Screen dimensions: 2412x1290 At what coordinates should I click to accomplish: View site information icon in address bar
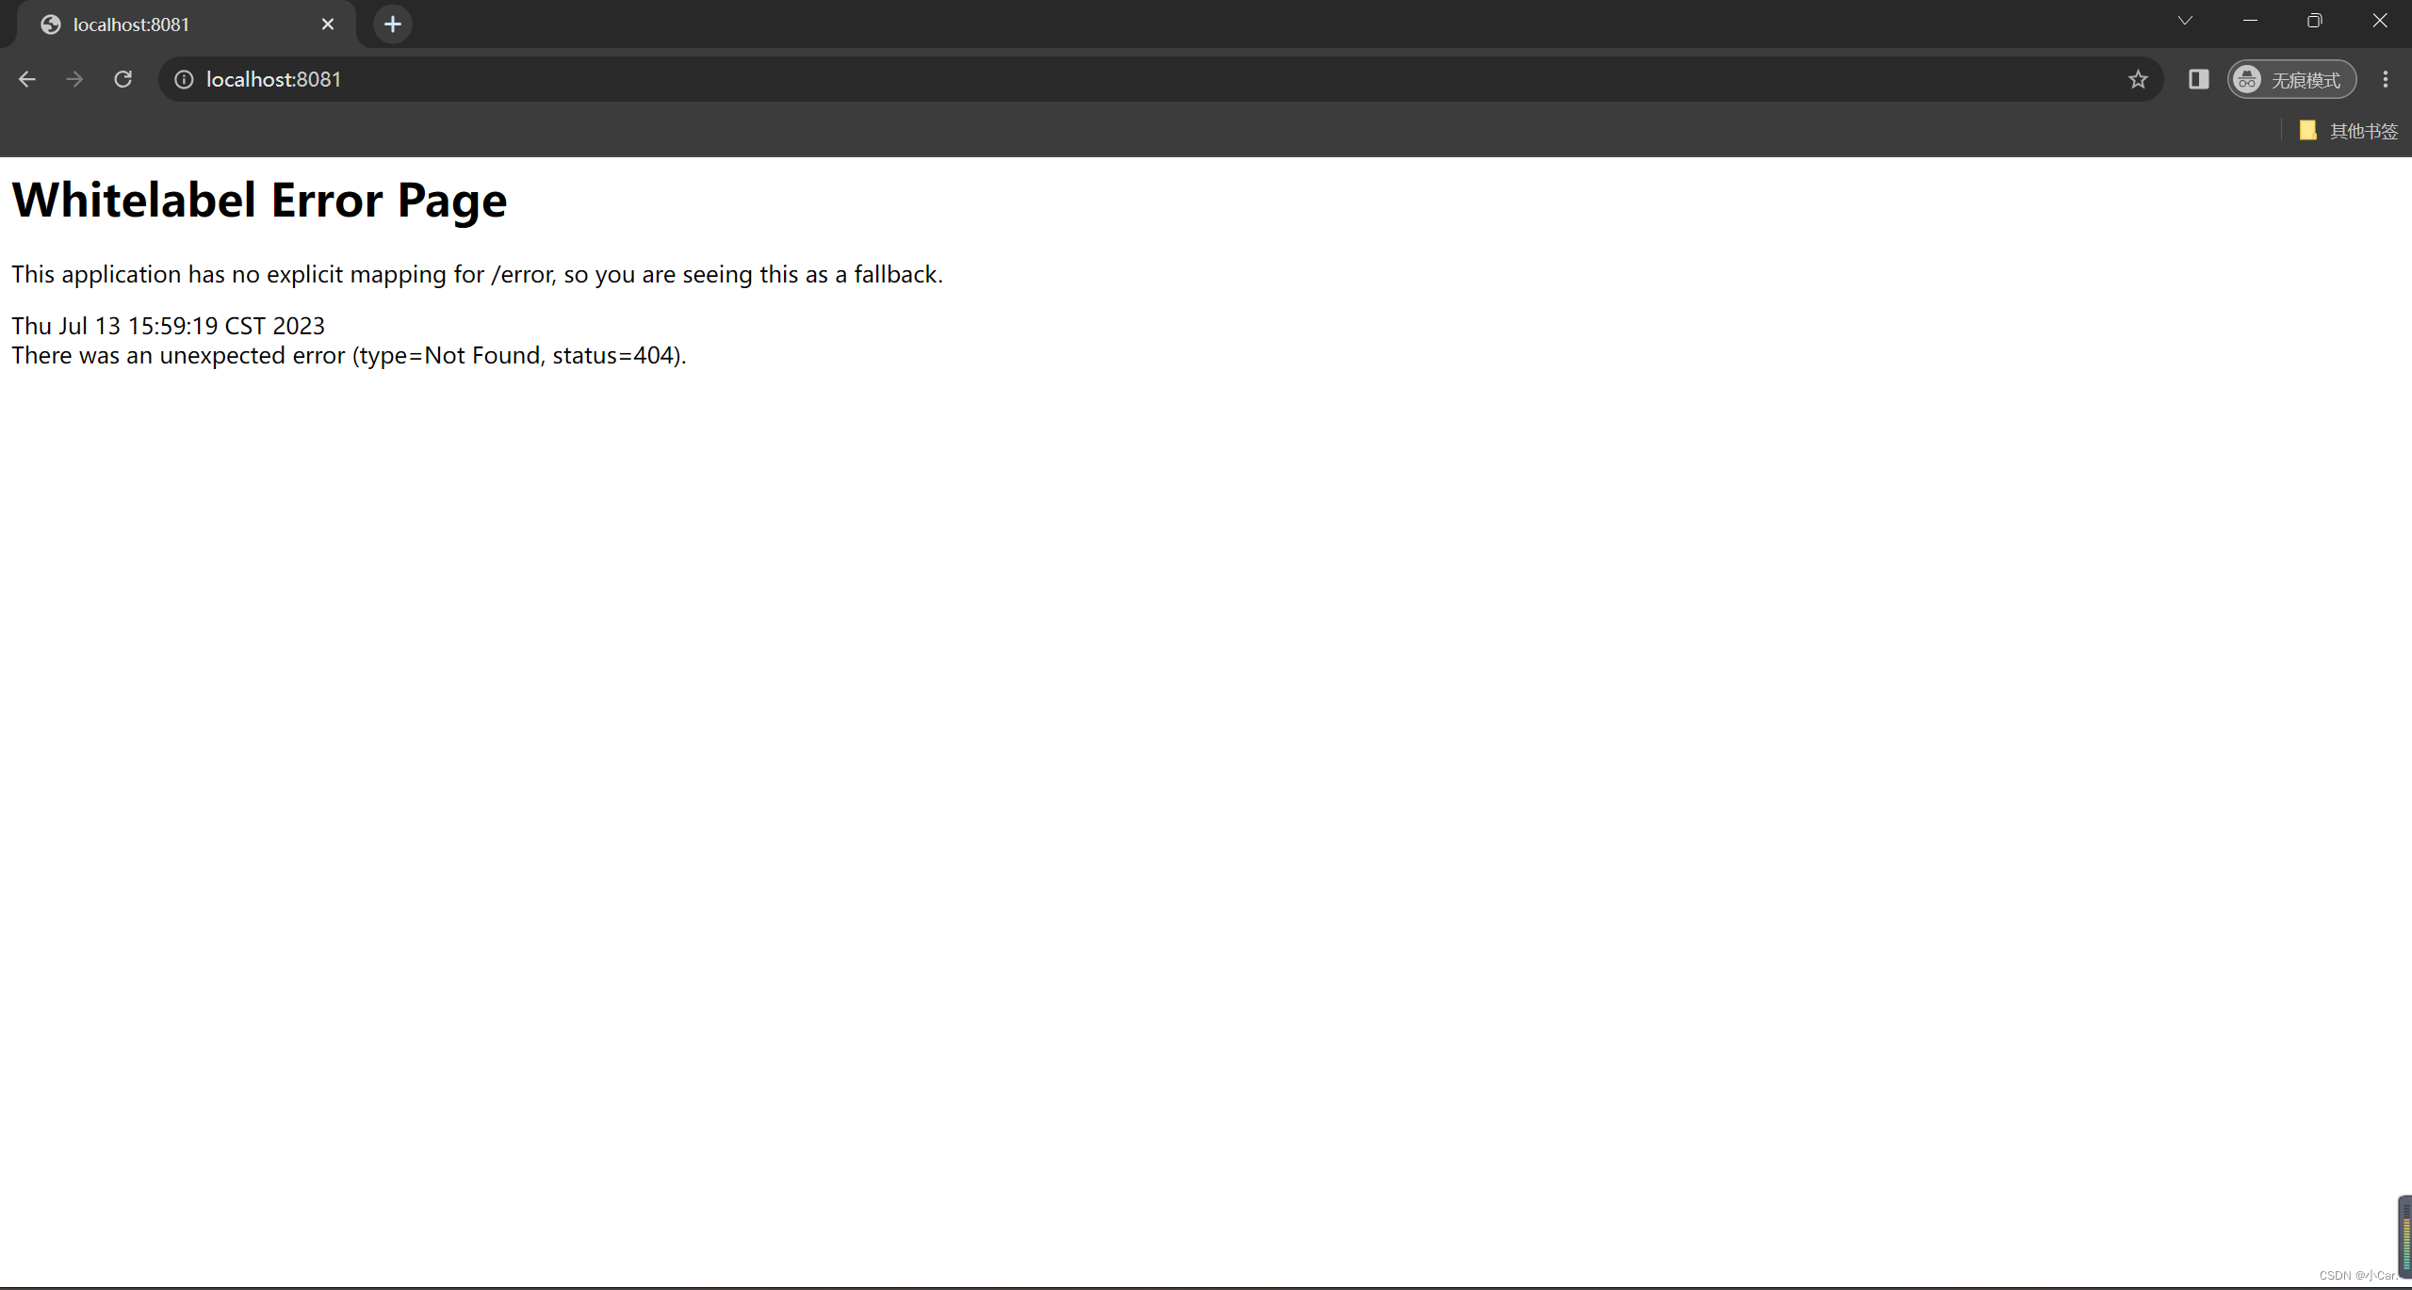click(x=184, y=79)
